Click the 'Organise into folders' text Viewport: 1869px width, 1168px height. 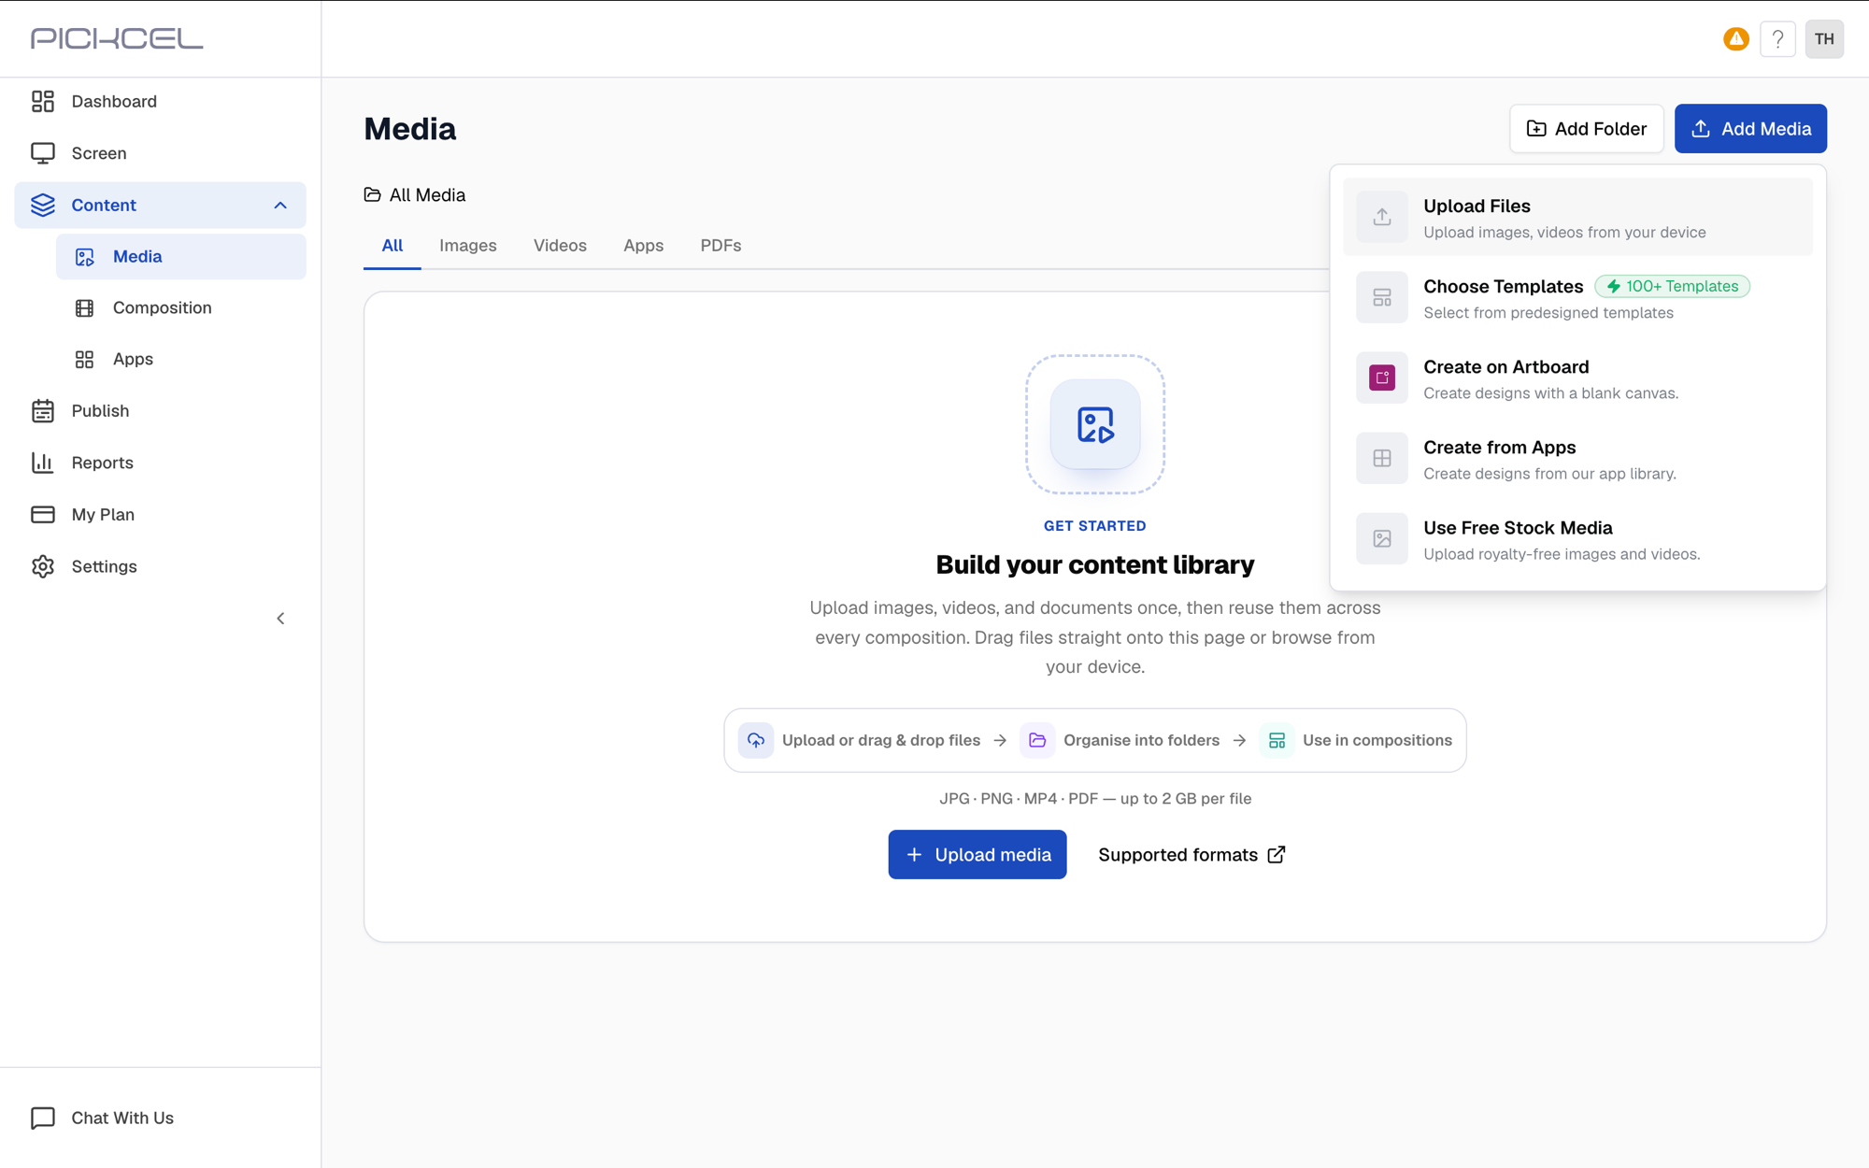coord(1141,740)
